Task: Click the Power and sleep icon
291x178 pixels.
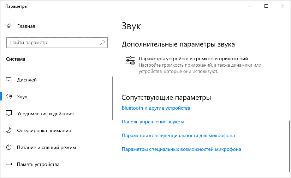Action: [9, 147]
